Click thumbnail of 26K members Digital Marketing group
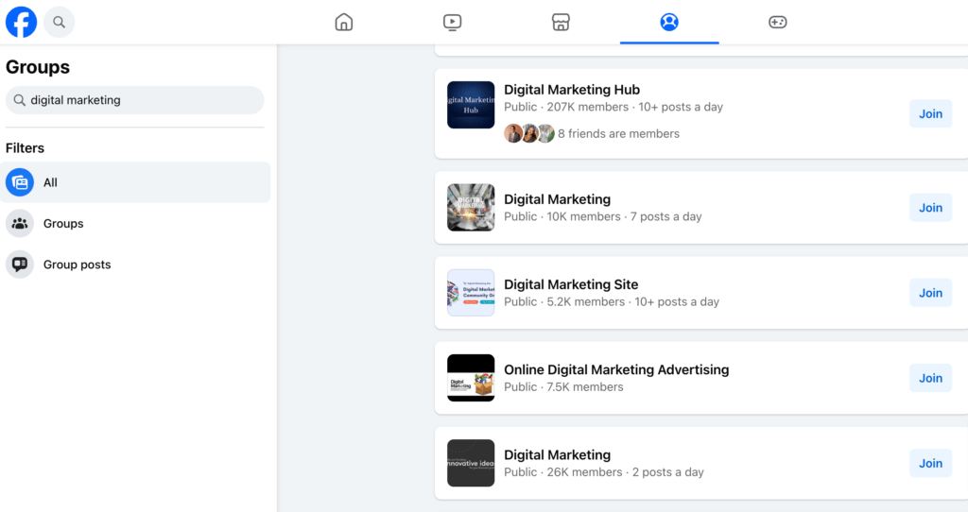This screenshot has width=968, height=512. tap(471, 463)
